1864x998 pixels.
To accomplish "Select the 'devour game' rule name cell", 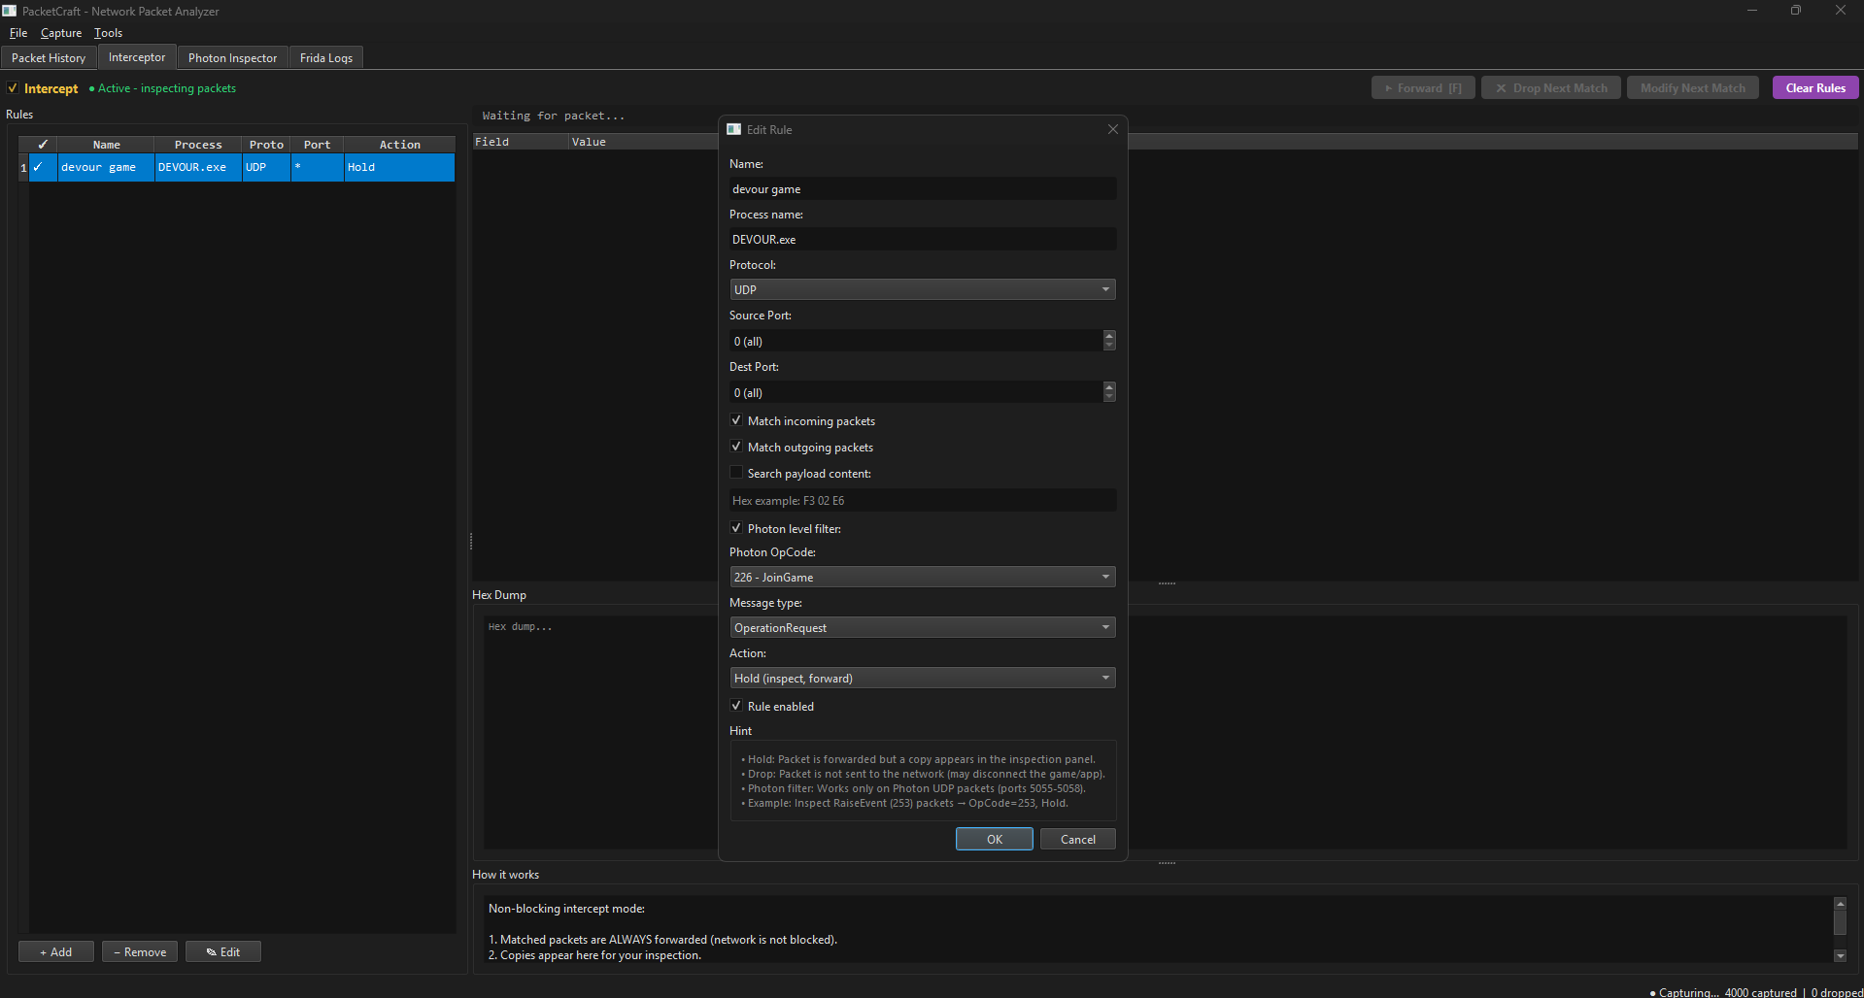I will (106, 167).
